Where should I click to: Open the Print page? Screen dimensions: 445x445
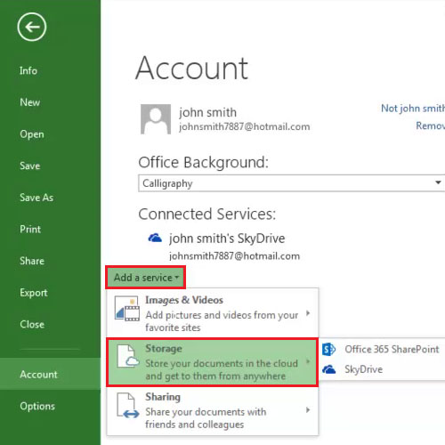(x=30, y=229)
